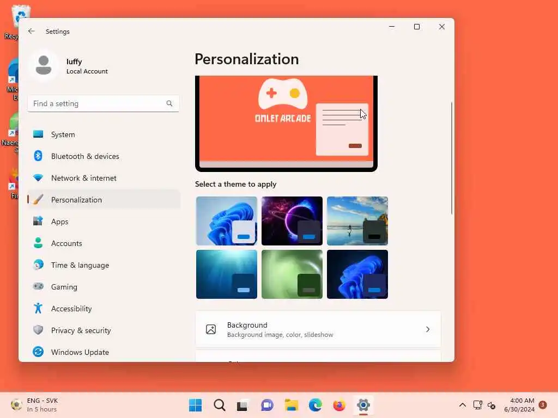558x418 pixels.
Task: Apply the dark blue bloom theme
Action: pos(357,274)
